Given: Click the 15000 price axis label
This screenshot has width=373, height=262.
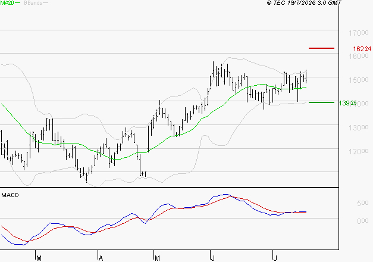Looking at the screenshot, I should (x=359, y=80).
